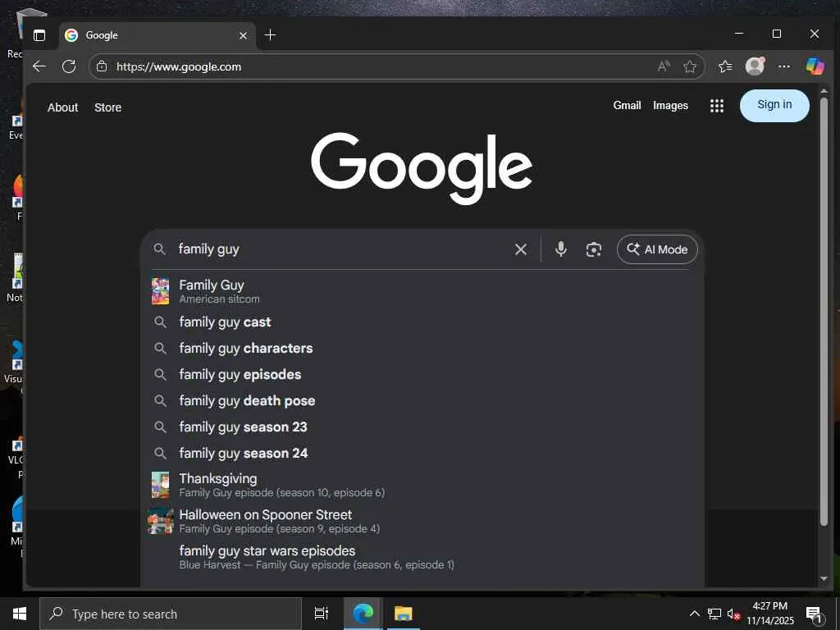Click the Thanksgiving episode thumbnail
Screen dimensions: 840x630
tap(160, 485)
